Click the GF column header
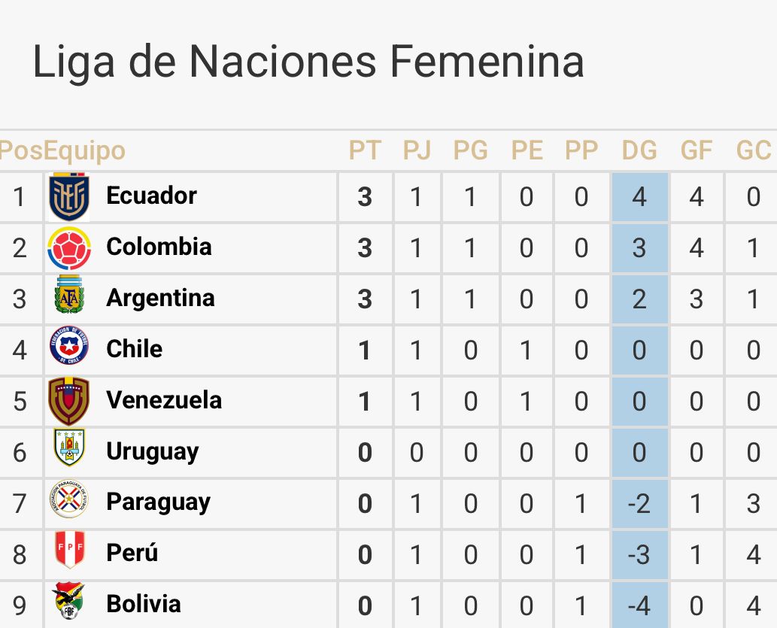 (x=697, y=150)
